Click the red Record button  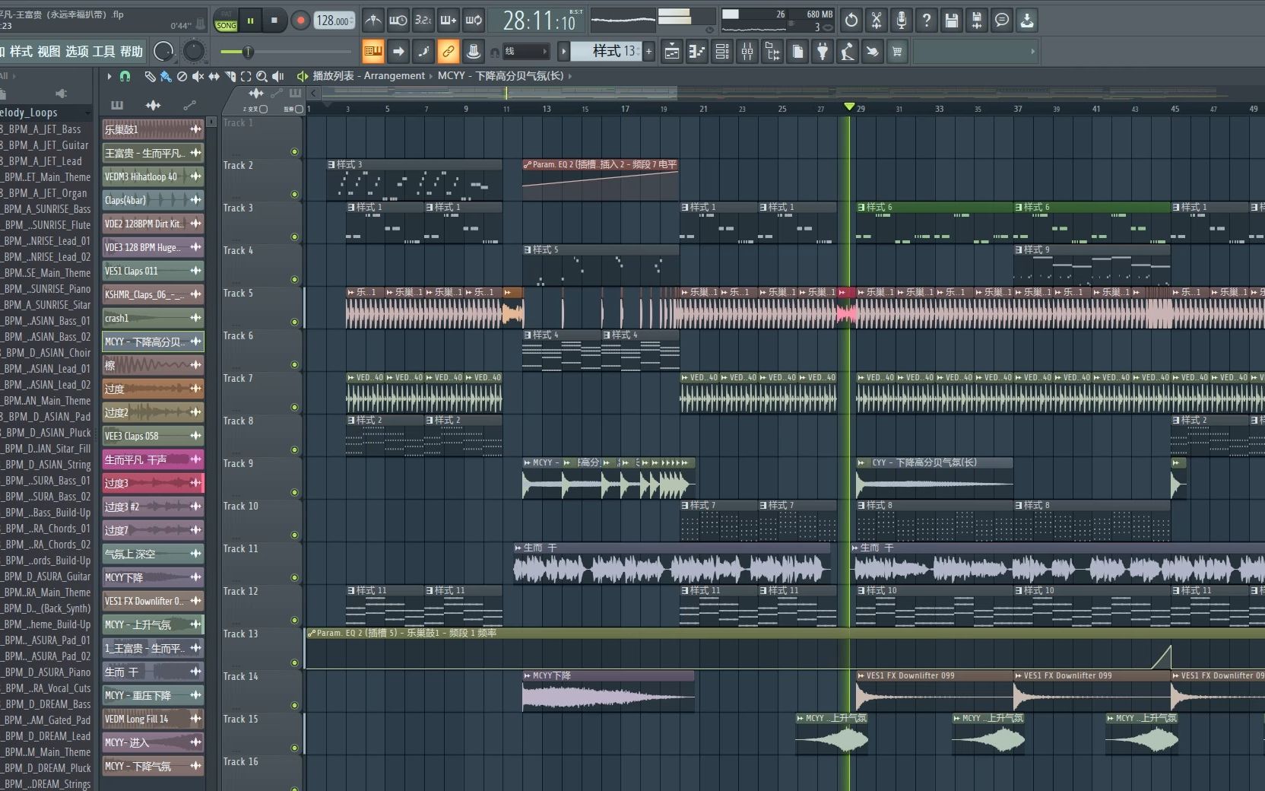pos(300,21)
